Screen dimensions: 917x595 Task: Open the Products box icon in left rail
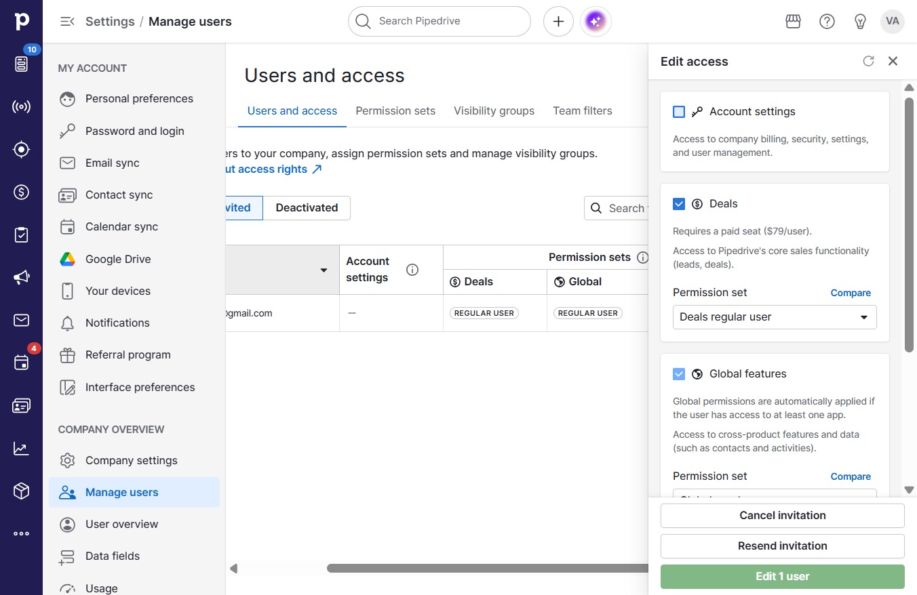tap(21, 491)
